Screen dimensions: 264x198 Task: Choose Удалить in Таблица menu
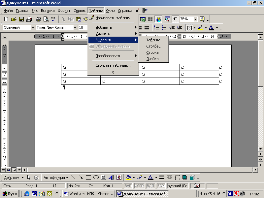113,34
